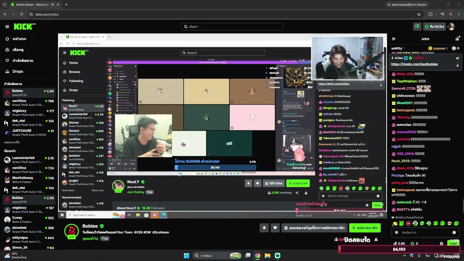Open Chrome from the taskbar
The height and width of the screenshot is (261, 464).
click(257, 256)
